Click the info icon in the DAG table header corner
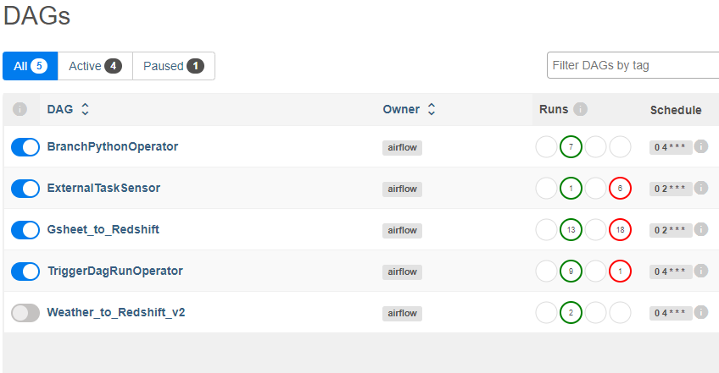 pyautogui.click(x=20, y=109)
